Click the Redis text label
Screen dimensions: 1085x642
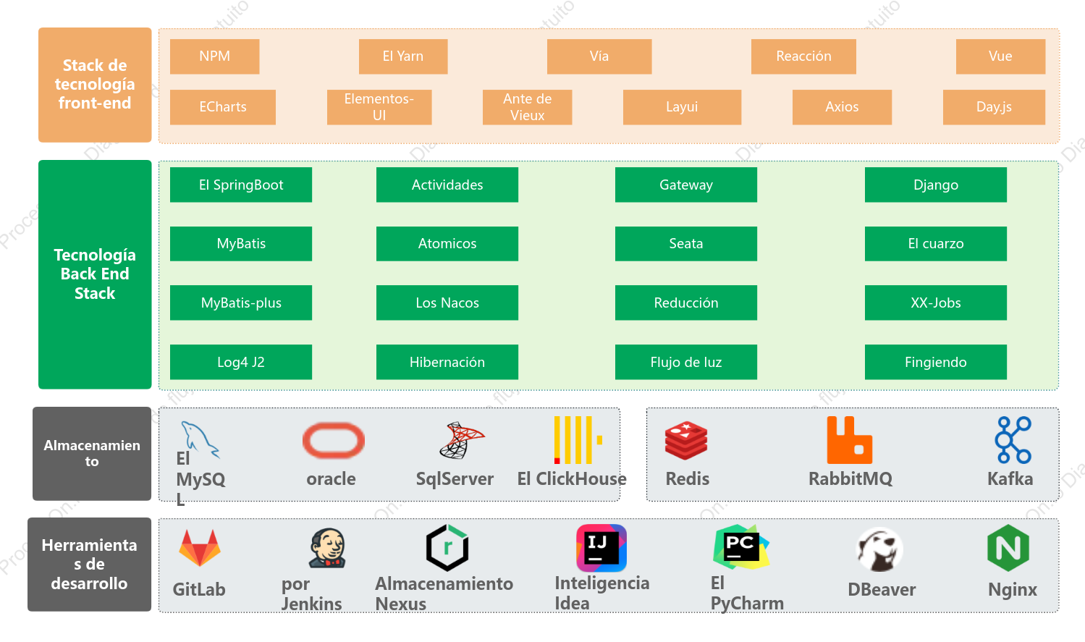click(x=688, y=479)
